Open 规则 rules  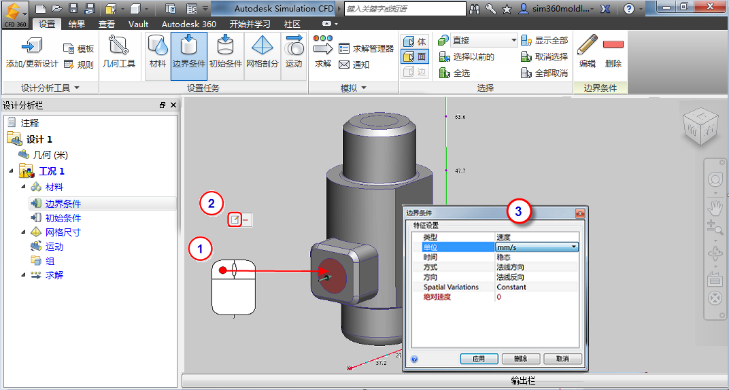pyautogui.click(x=79, y=65)
